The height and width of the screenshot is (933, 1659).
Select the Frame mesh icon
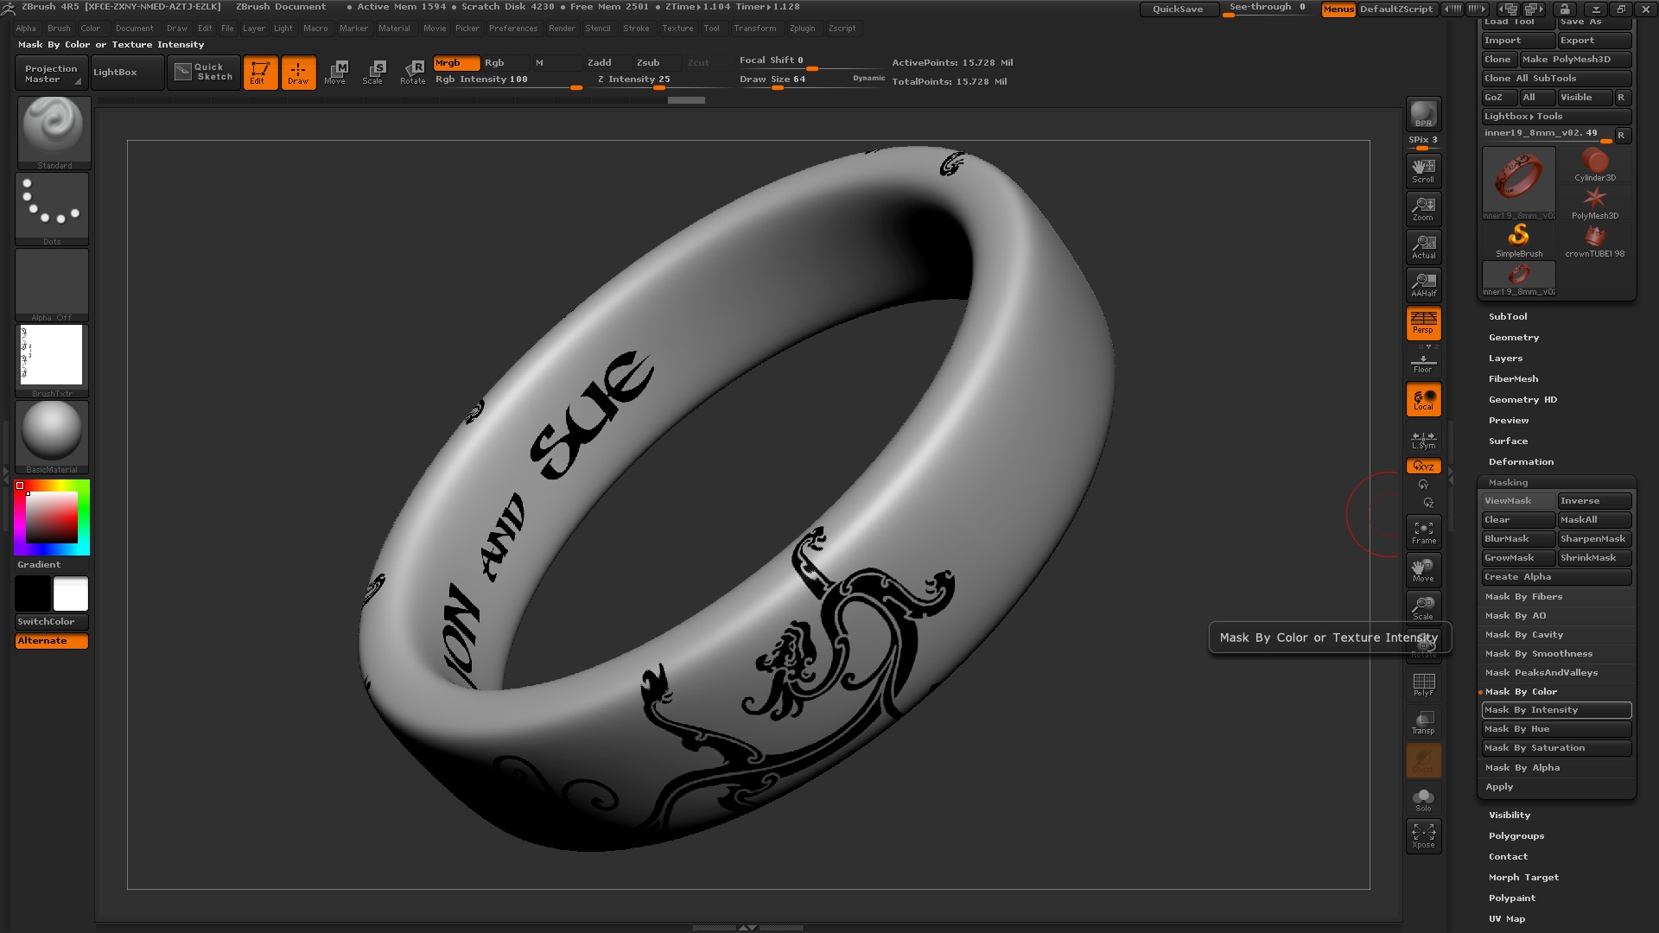click(1423, 532)
